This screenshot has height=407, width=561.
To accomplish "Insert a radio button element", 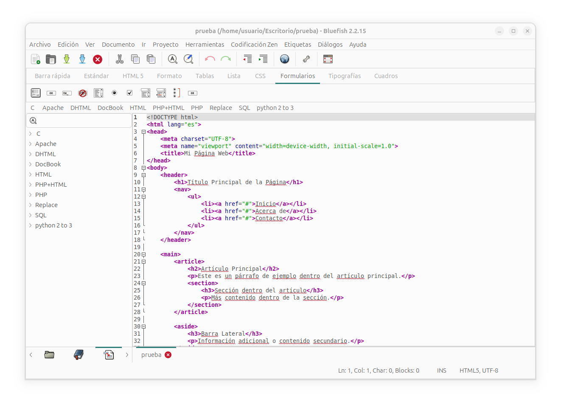I will pyautogui.click(x=114, y=93).
